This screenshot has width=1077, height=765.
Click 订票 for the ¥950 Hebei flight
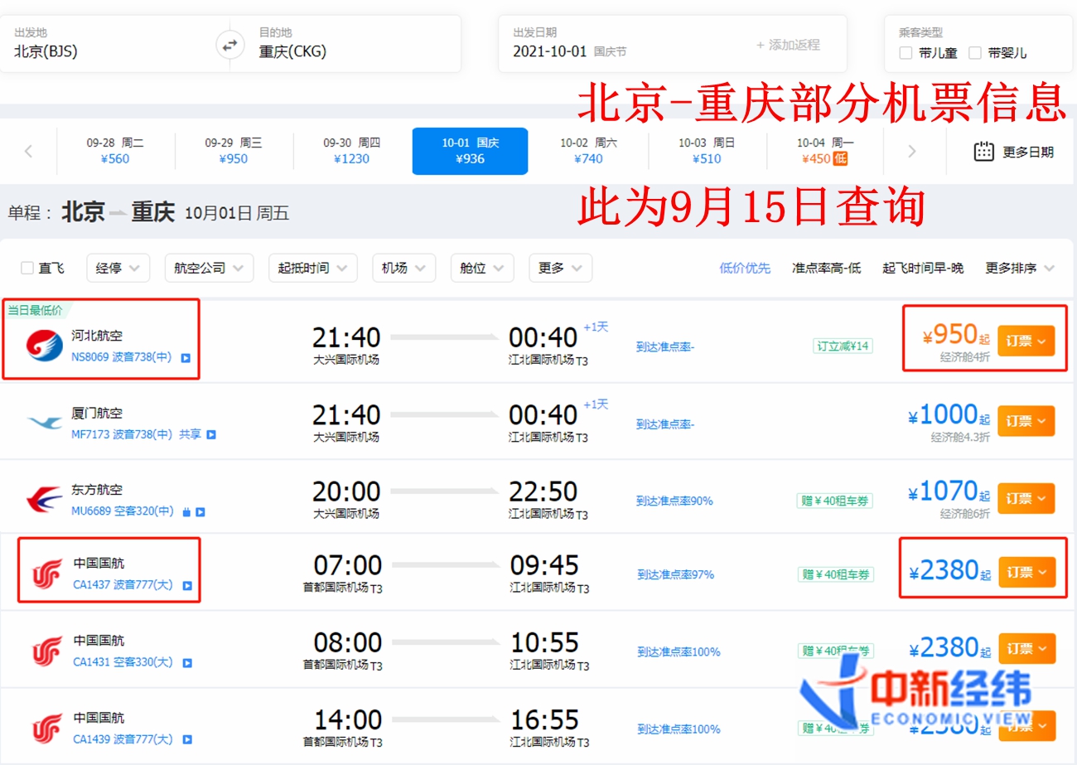[x=1026, y=341]
